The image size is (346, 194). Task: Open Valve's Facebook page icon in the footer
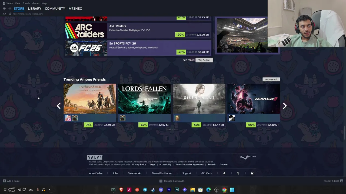[224, 173]
